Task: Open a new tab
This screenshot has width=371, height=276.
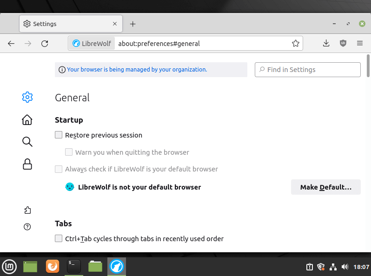Action: [132, 24]
